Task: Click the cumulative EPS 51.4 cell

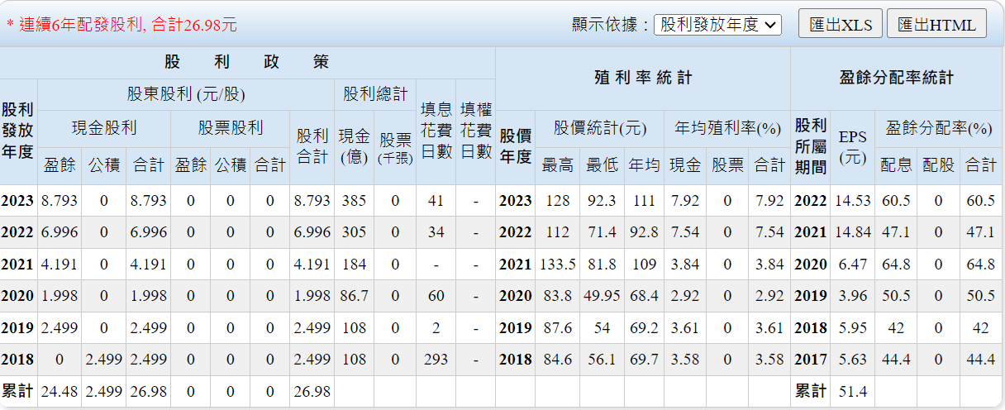Action: pyautogui.click(x=852, y=391)
